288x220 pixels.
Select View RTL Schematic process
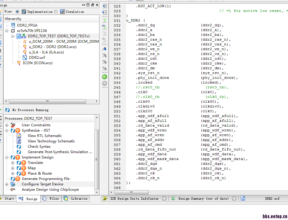pos(45,136)
